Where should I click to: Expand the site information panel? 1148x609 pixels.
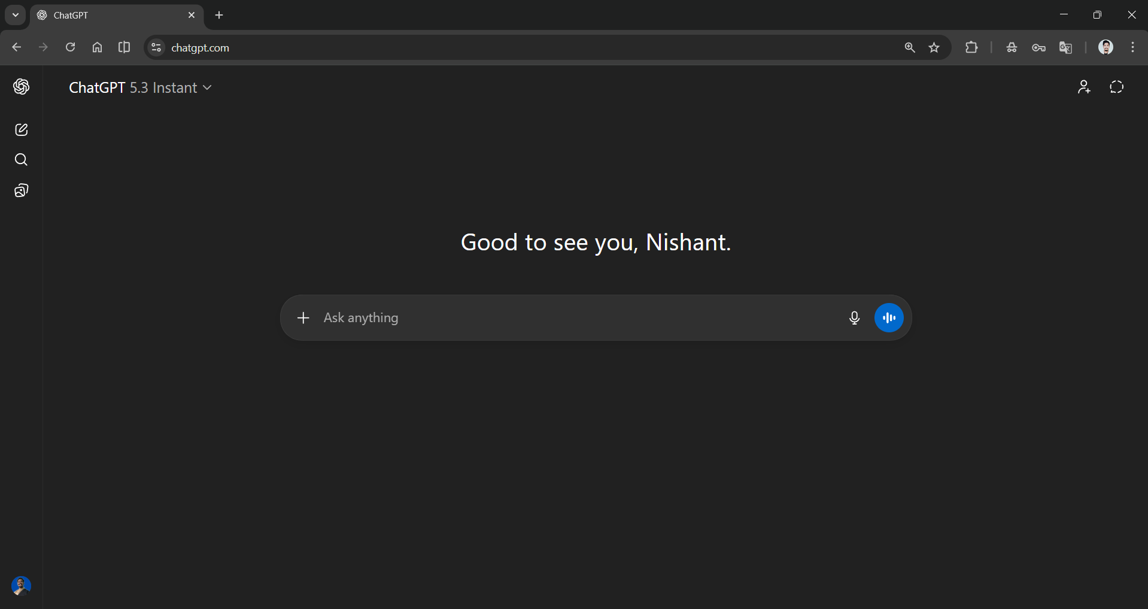tap(155, 47)
